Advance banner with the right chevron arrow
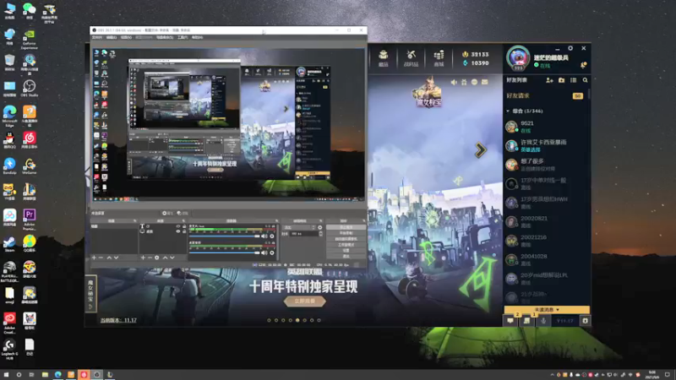 [x=480, y=150]
